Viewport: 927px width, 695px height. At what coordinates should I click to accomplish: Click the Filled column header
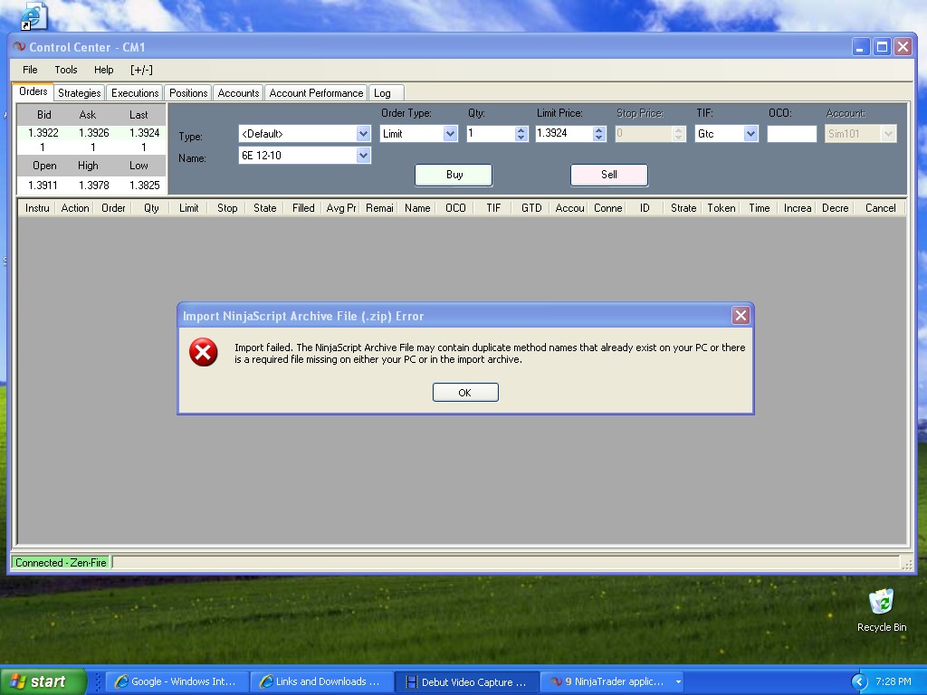303,208
